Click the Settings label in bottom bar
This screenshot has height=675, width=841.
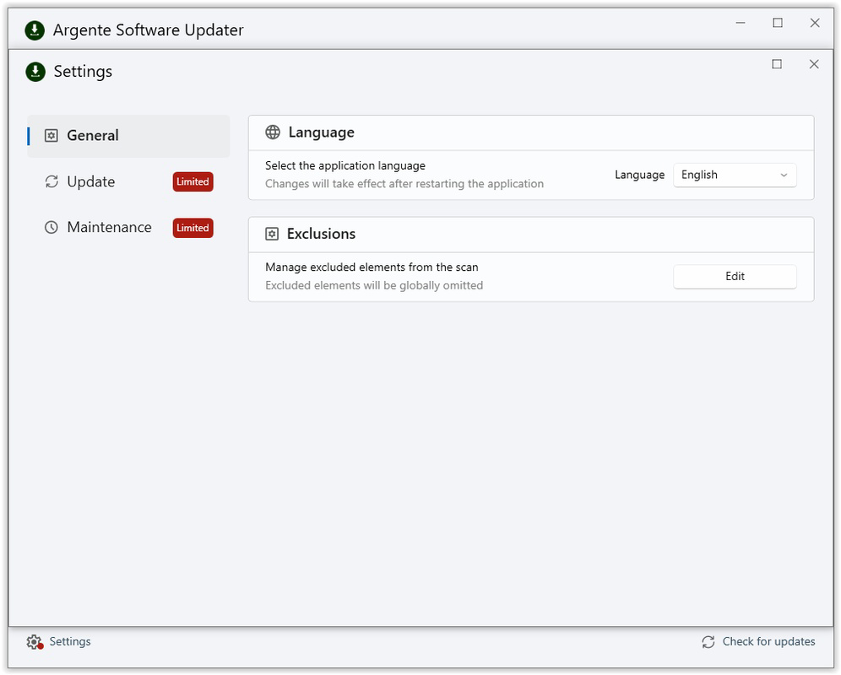coord(70,642)
